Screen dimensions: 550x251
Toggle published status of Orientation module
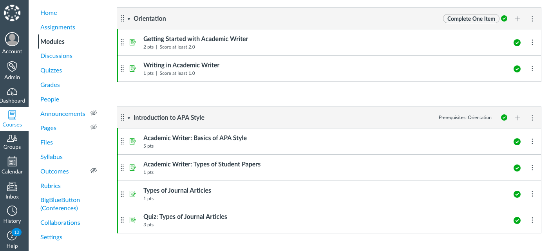click(x=504, y=18)
